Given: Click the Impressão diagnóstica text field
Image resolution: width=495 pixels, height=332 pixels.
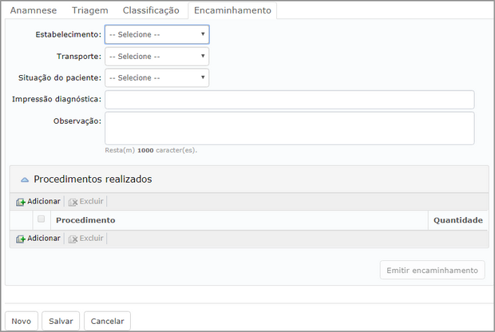Looking at the screenshot, I should pos(290,100).
